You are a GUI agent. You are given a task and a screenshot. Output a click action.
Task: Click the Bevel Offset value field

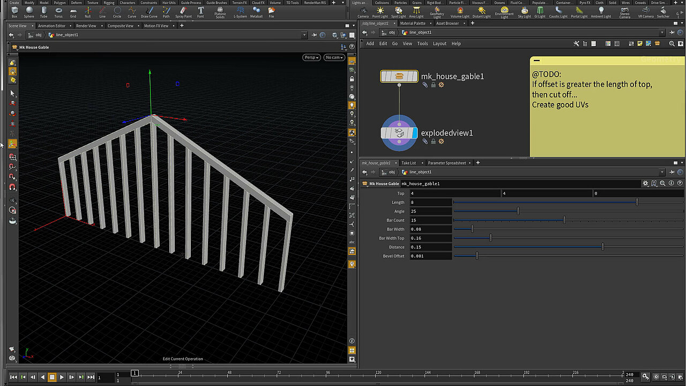tap(431, 256)
